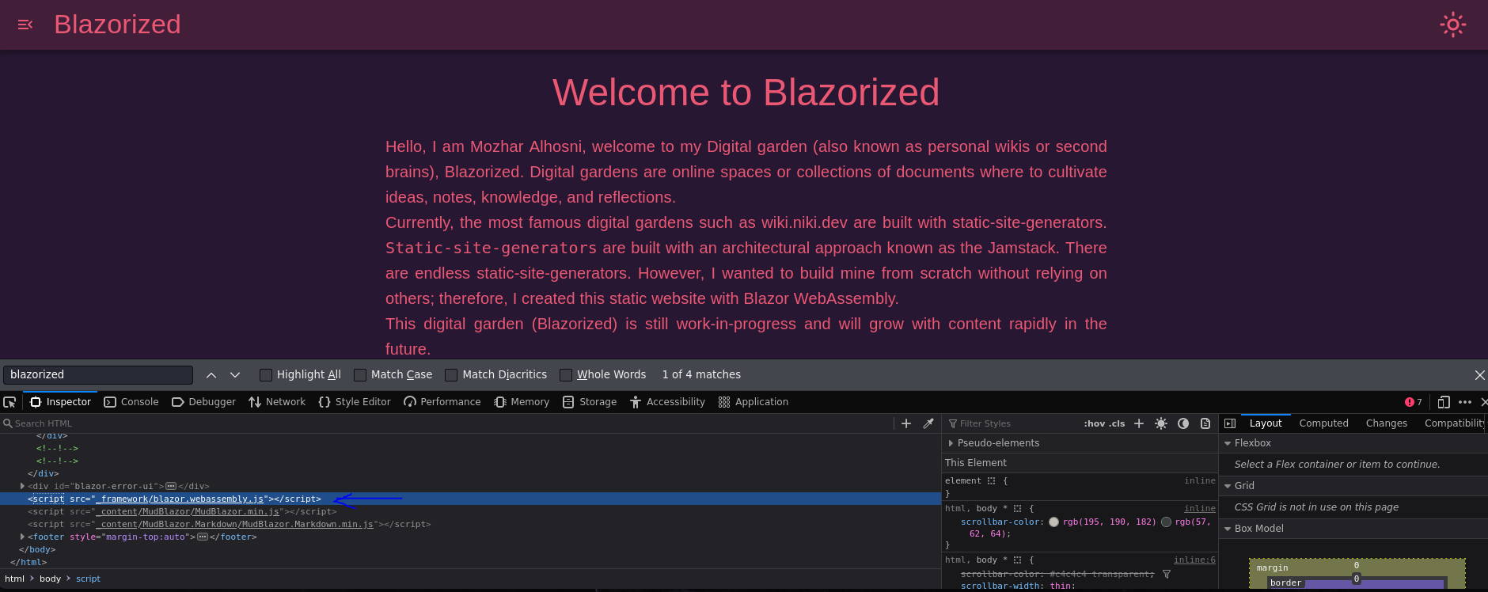This screenshot has height=592, width=1488.
Task: Expand the Pseudo-elements section
Action: (951, 443)
